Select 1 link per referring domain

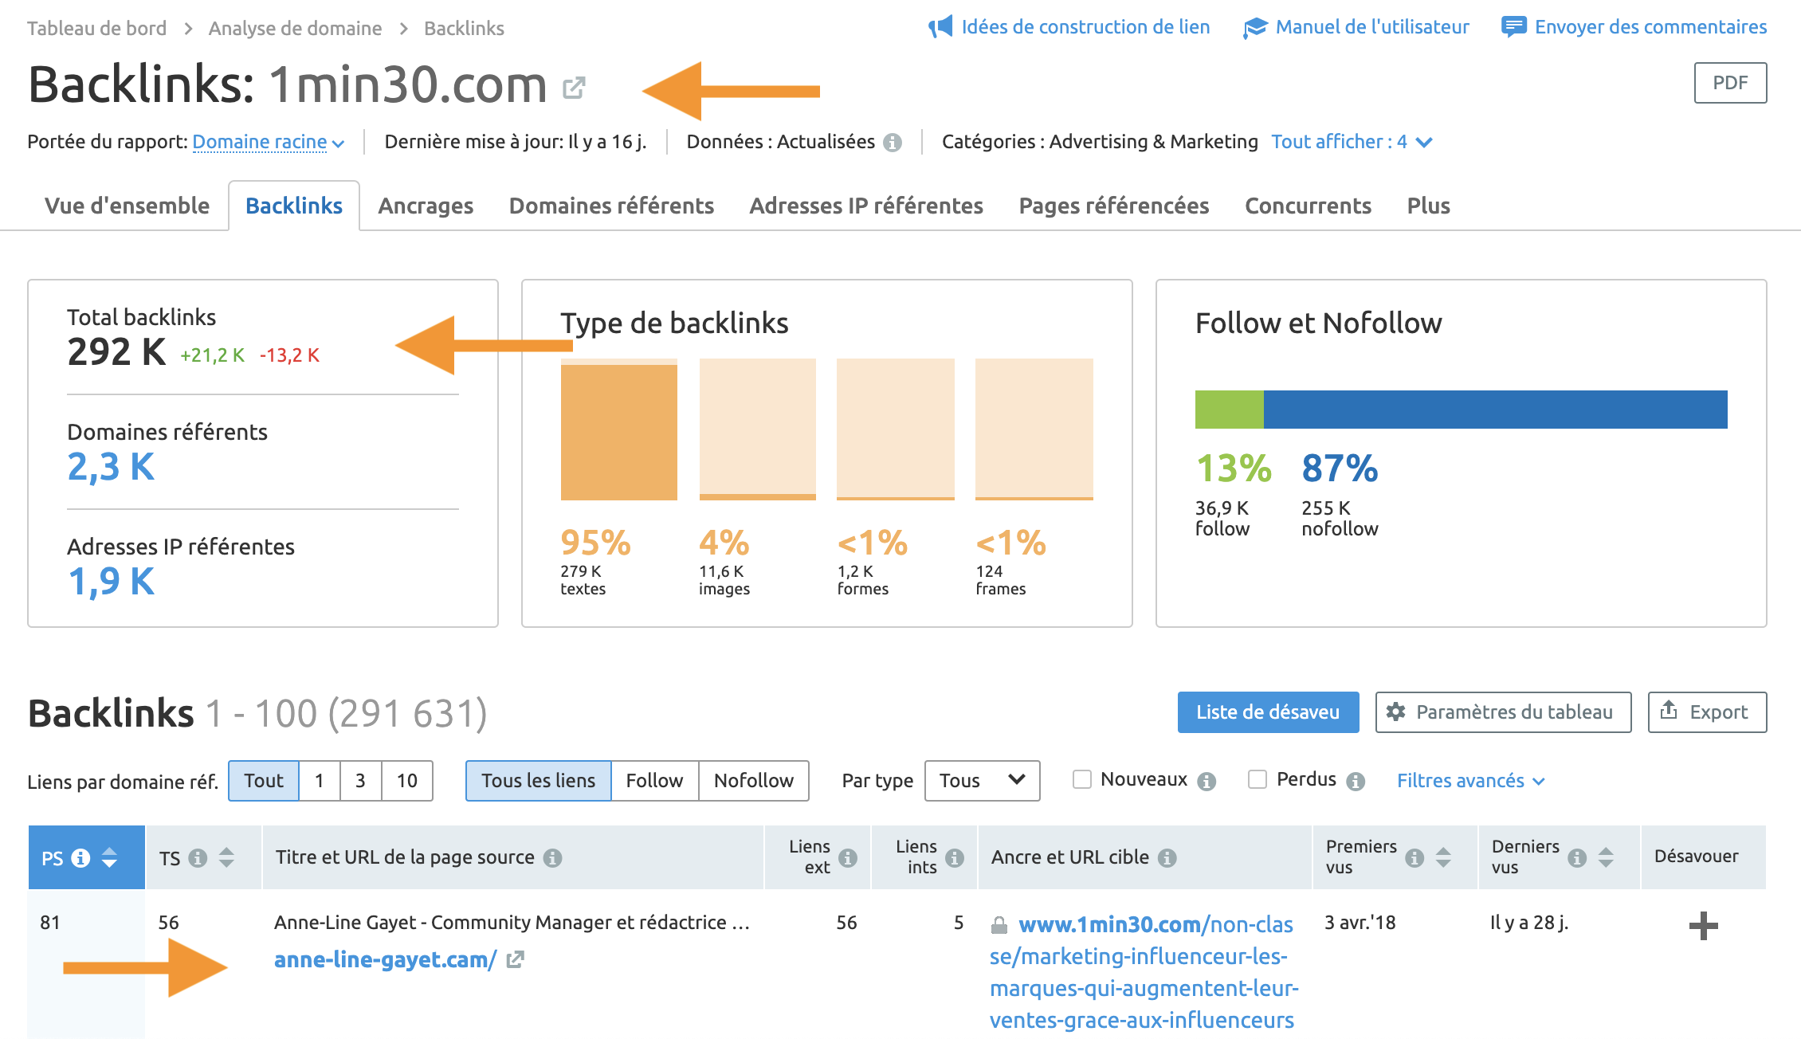tap(320, 781)
